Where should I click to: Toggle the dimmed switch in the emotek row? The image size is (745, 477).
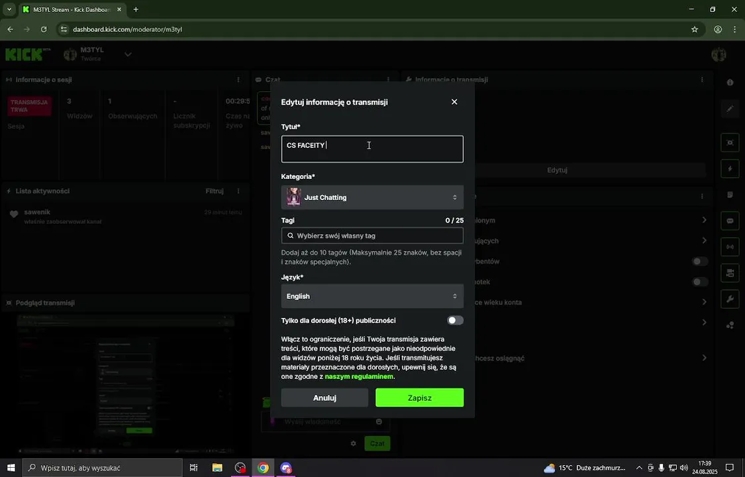point(699,282)
